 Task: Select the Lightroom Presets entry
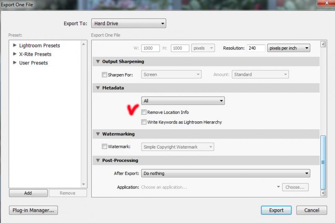point(39,46)
